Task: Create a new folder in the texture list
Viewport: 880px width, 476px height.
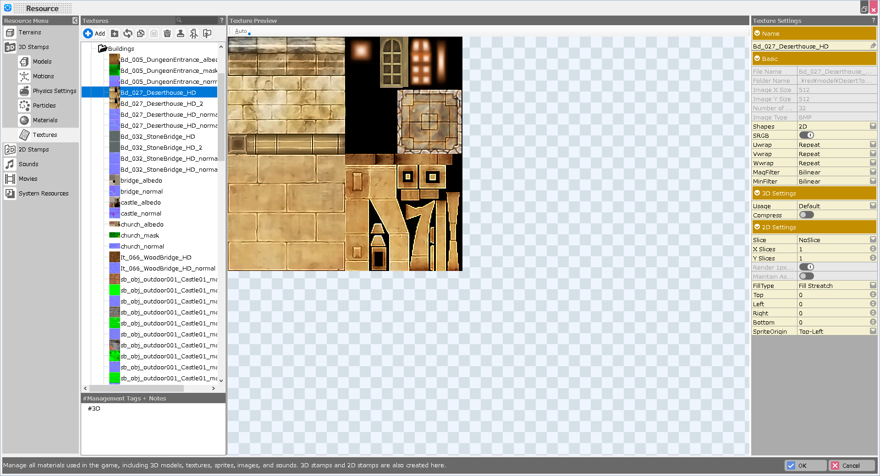Action: coord(115,33)
